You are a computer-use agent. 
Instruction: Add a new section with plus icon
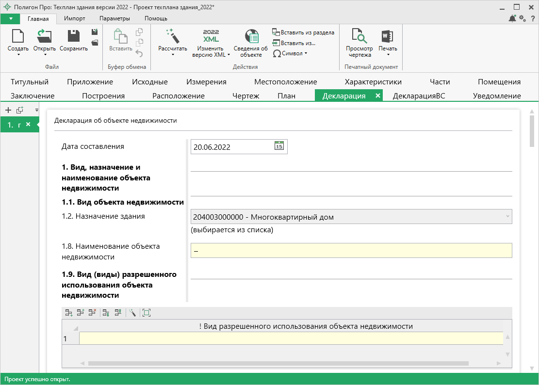click(8, 111)
